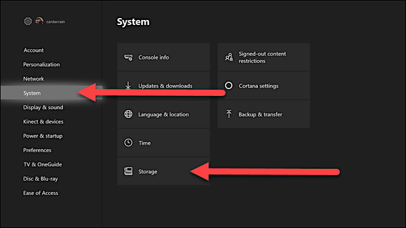Select Preferences in the sidebar

point(37,150)
